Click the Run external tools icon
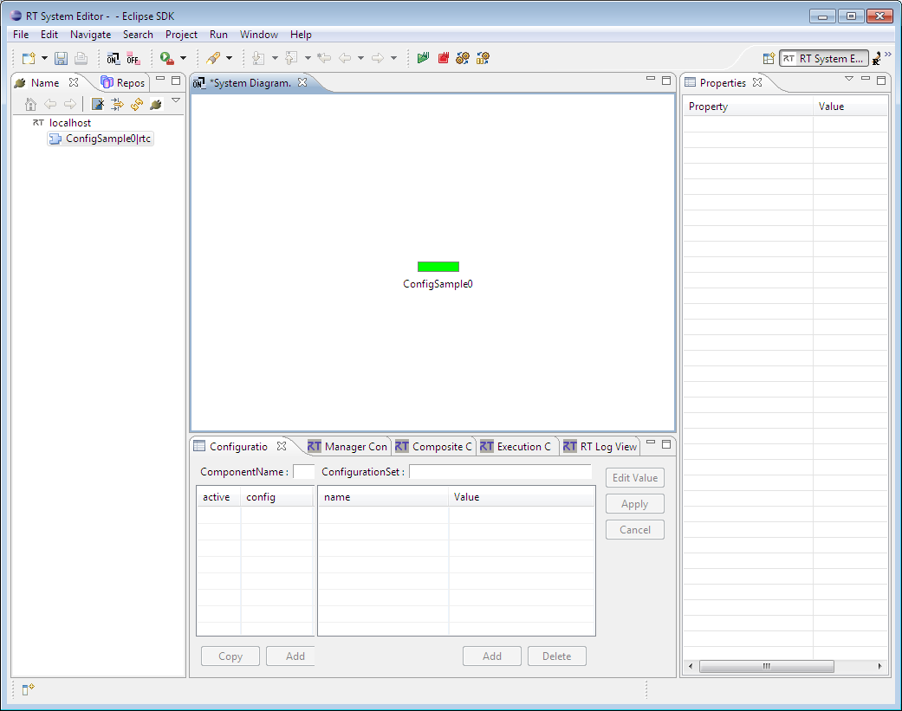The image size is (902, 711). 167,58
